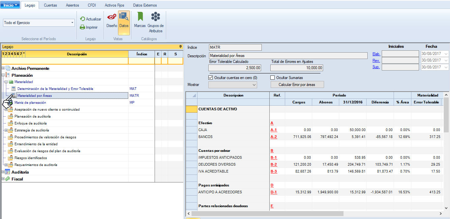Switch to the Asientos tab
This screenshot has width=450, height=219.
point(72,5)
